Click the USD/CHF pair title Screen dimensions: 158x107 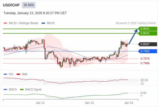point(11,5)
